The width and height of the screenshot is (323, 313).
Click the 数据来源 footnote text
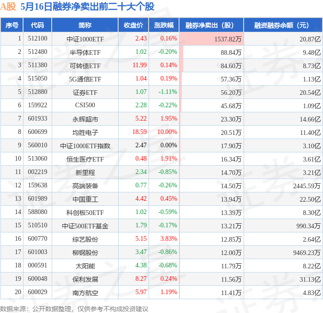(x=74, y=309)
